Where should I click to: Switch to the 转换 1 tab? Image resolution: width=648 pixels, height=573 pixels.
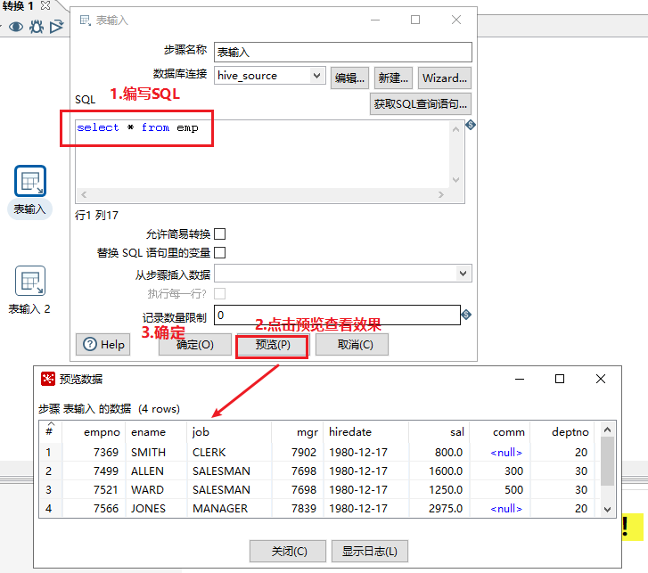coord(17,5)
